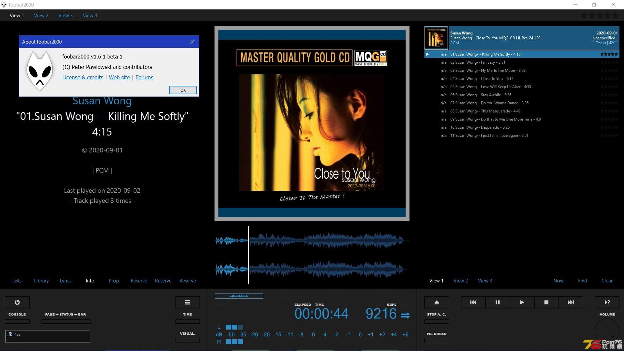Click the playing indicator arrow in playlist
The width and height of the screenshot is (624, 351).
pos(428,54)
